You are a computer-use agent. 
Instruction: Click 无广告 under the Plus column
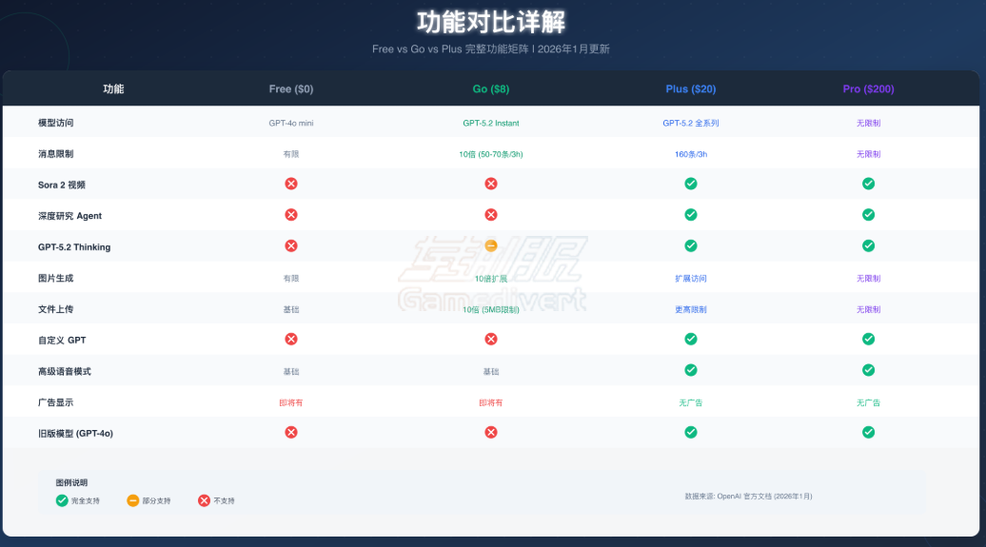pos(691,402)
